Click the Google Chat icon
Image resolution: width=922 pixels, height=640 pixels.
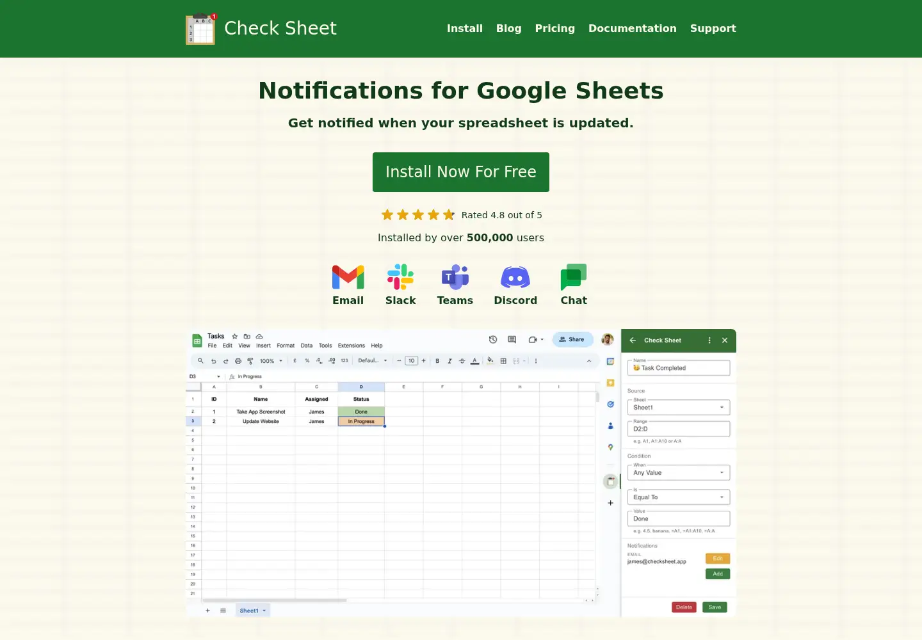coord(574,277)
